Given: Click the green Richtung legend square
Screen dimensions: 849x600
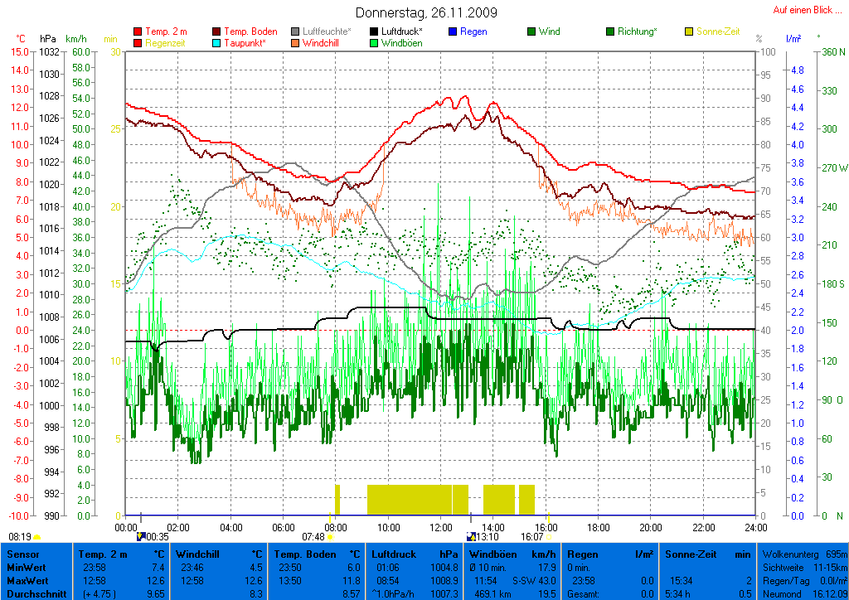Looking at the screenshot, I should click(x=610, y=31).
